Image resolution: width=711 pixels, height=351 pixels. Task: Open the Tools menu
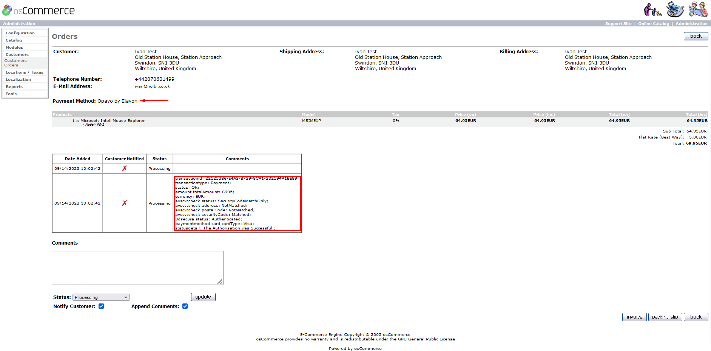[11, 94]
